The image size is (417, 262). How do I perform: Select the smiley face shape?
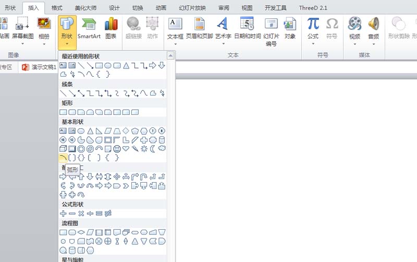(117, 149)
